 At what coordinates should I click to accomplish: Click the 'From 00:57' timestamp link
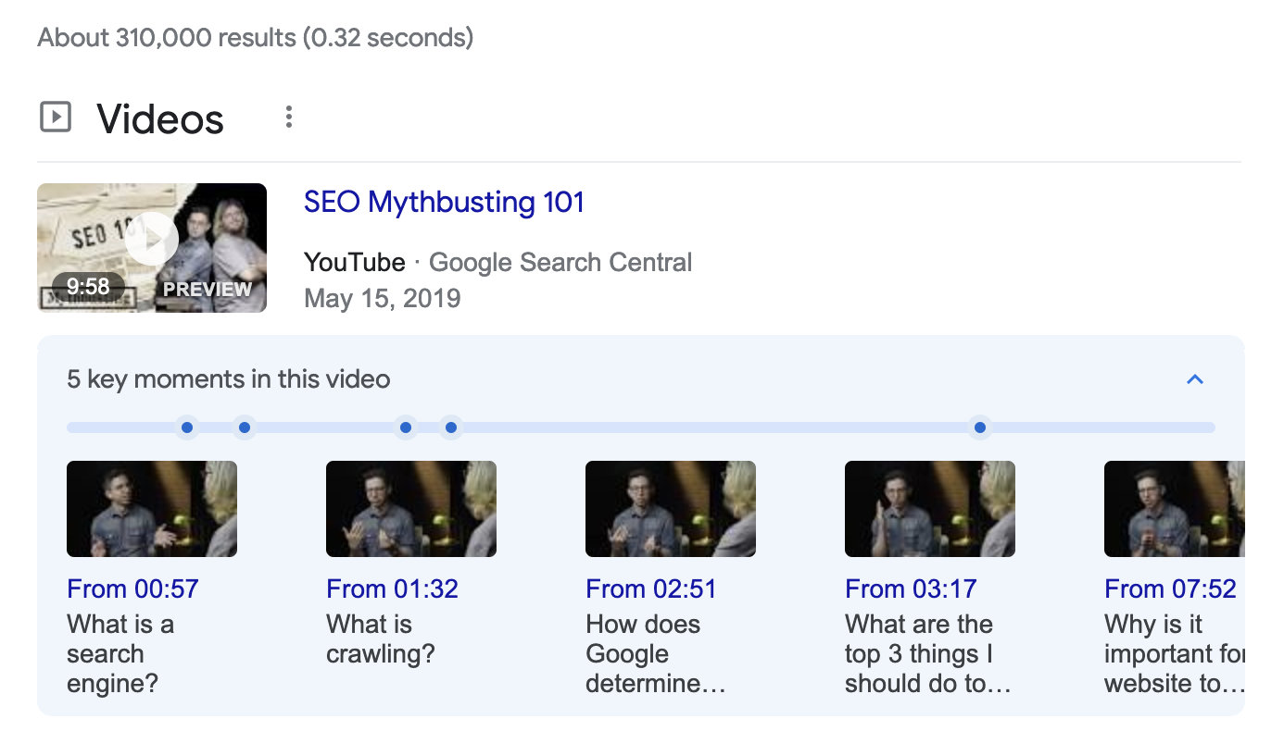[132, 589]
